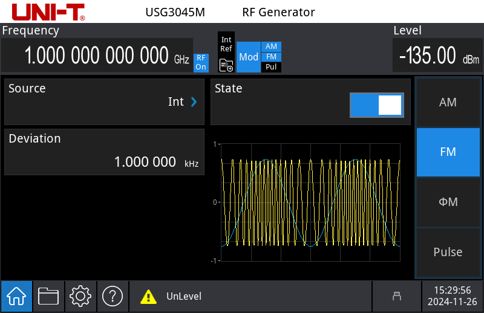Open the file manager folder icon
484x313 pixels.
click(x=48, y=296)
